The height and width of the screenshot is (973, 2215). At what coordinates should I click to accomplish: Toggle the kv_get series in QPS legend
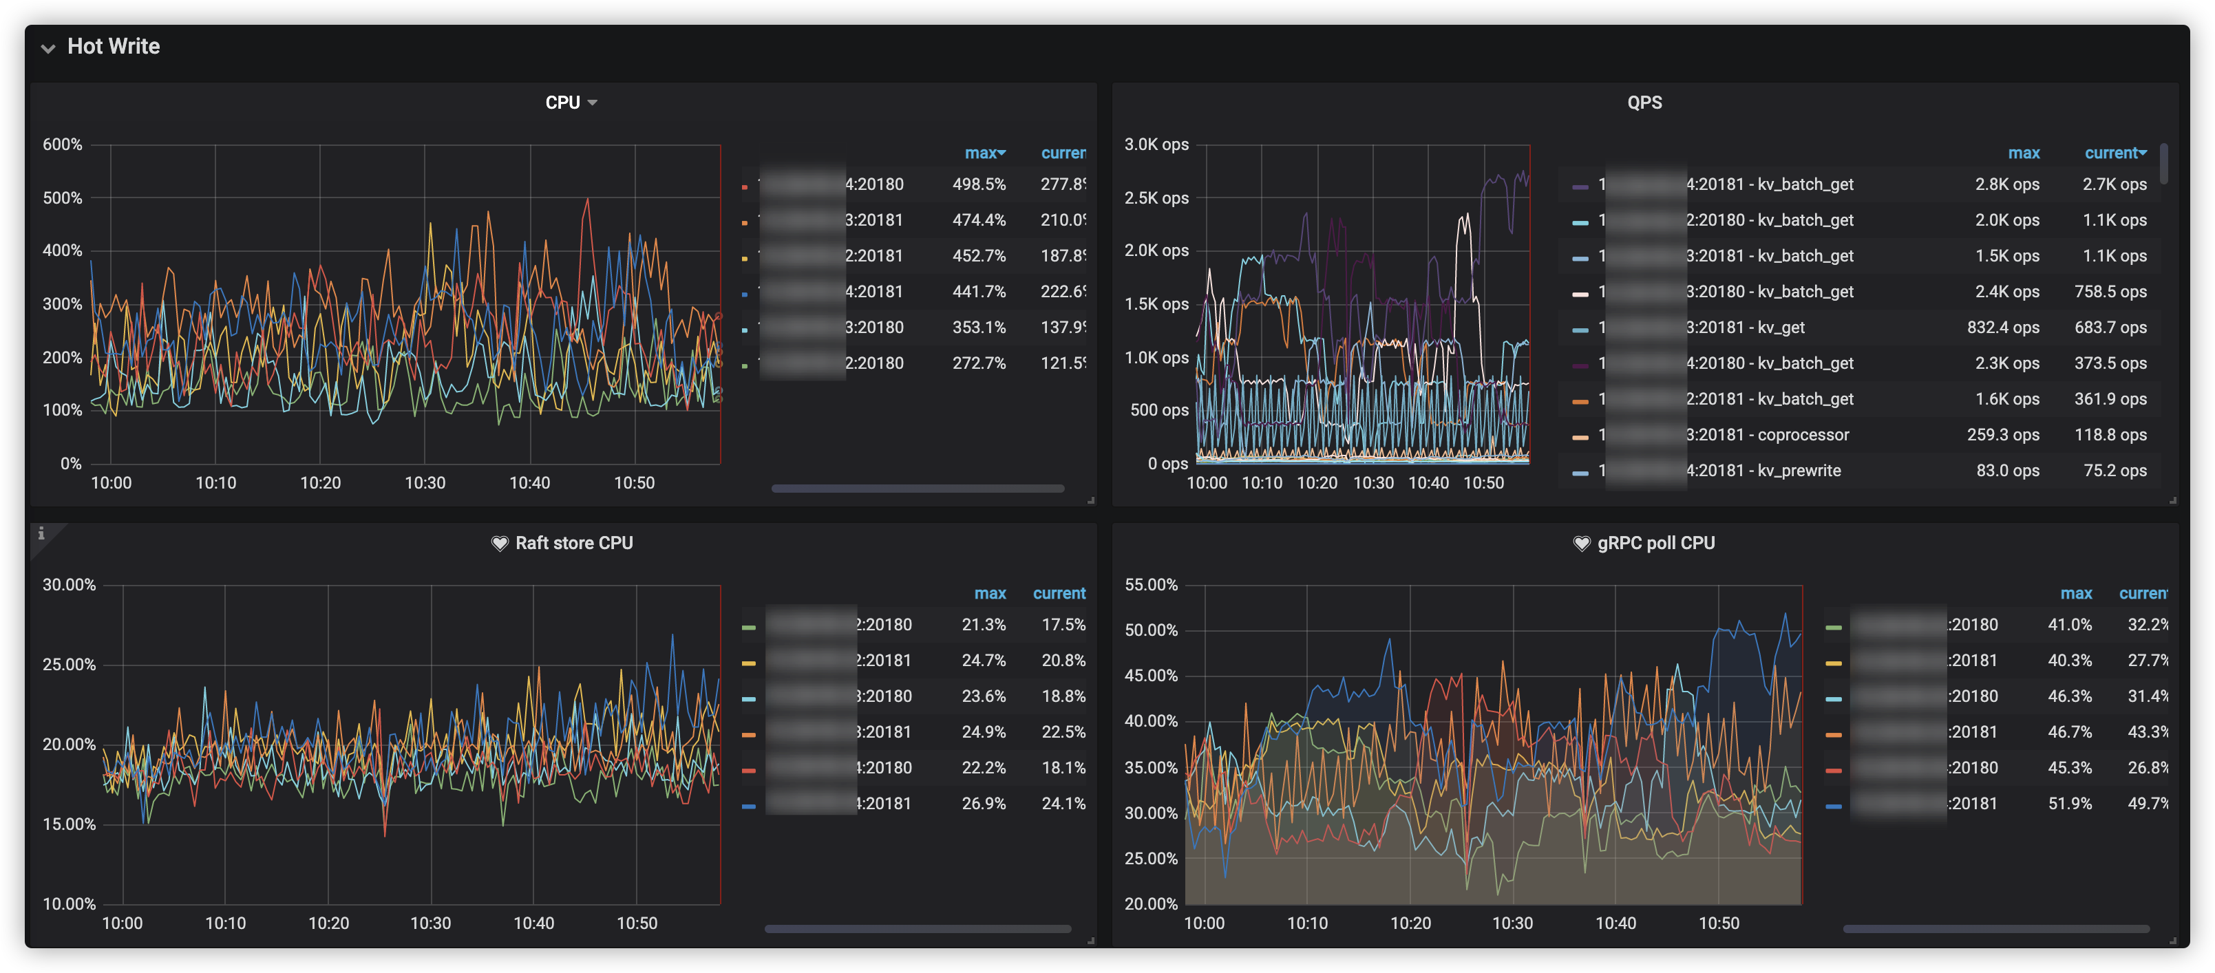click(1780, 328)
